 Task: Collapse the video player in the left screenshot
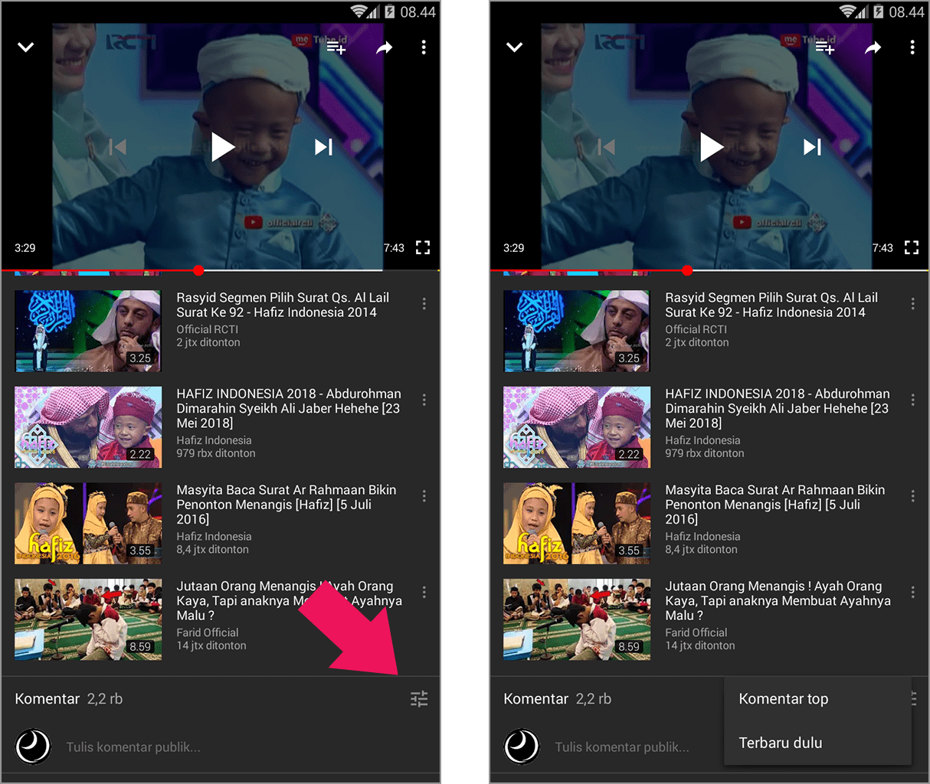tap(26, 47)
